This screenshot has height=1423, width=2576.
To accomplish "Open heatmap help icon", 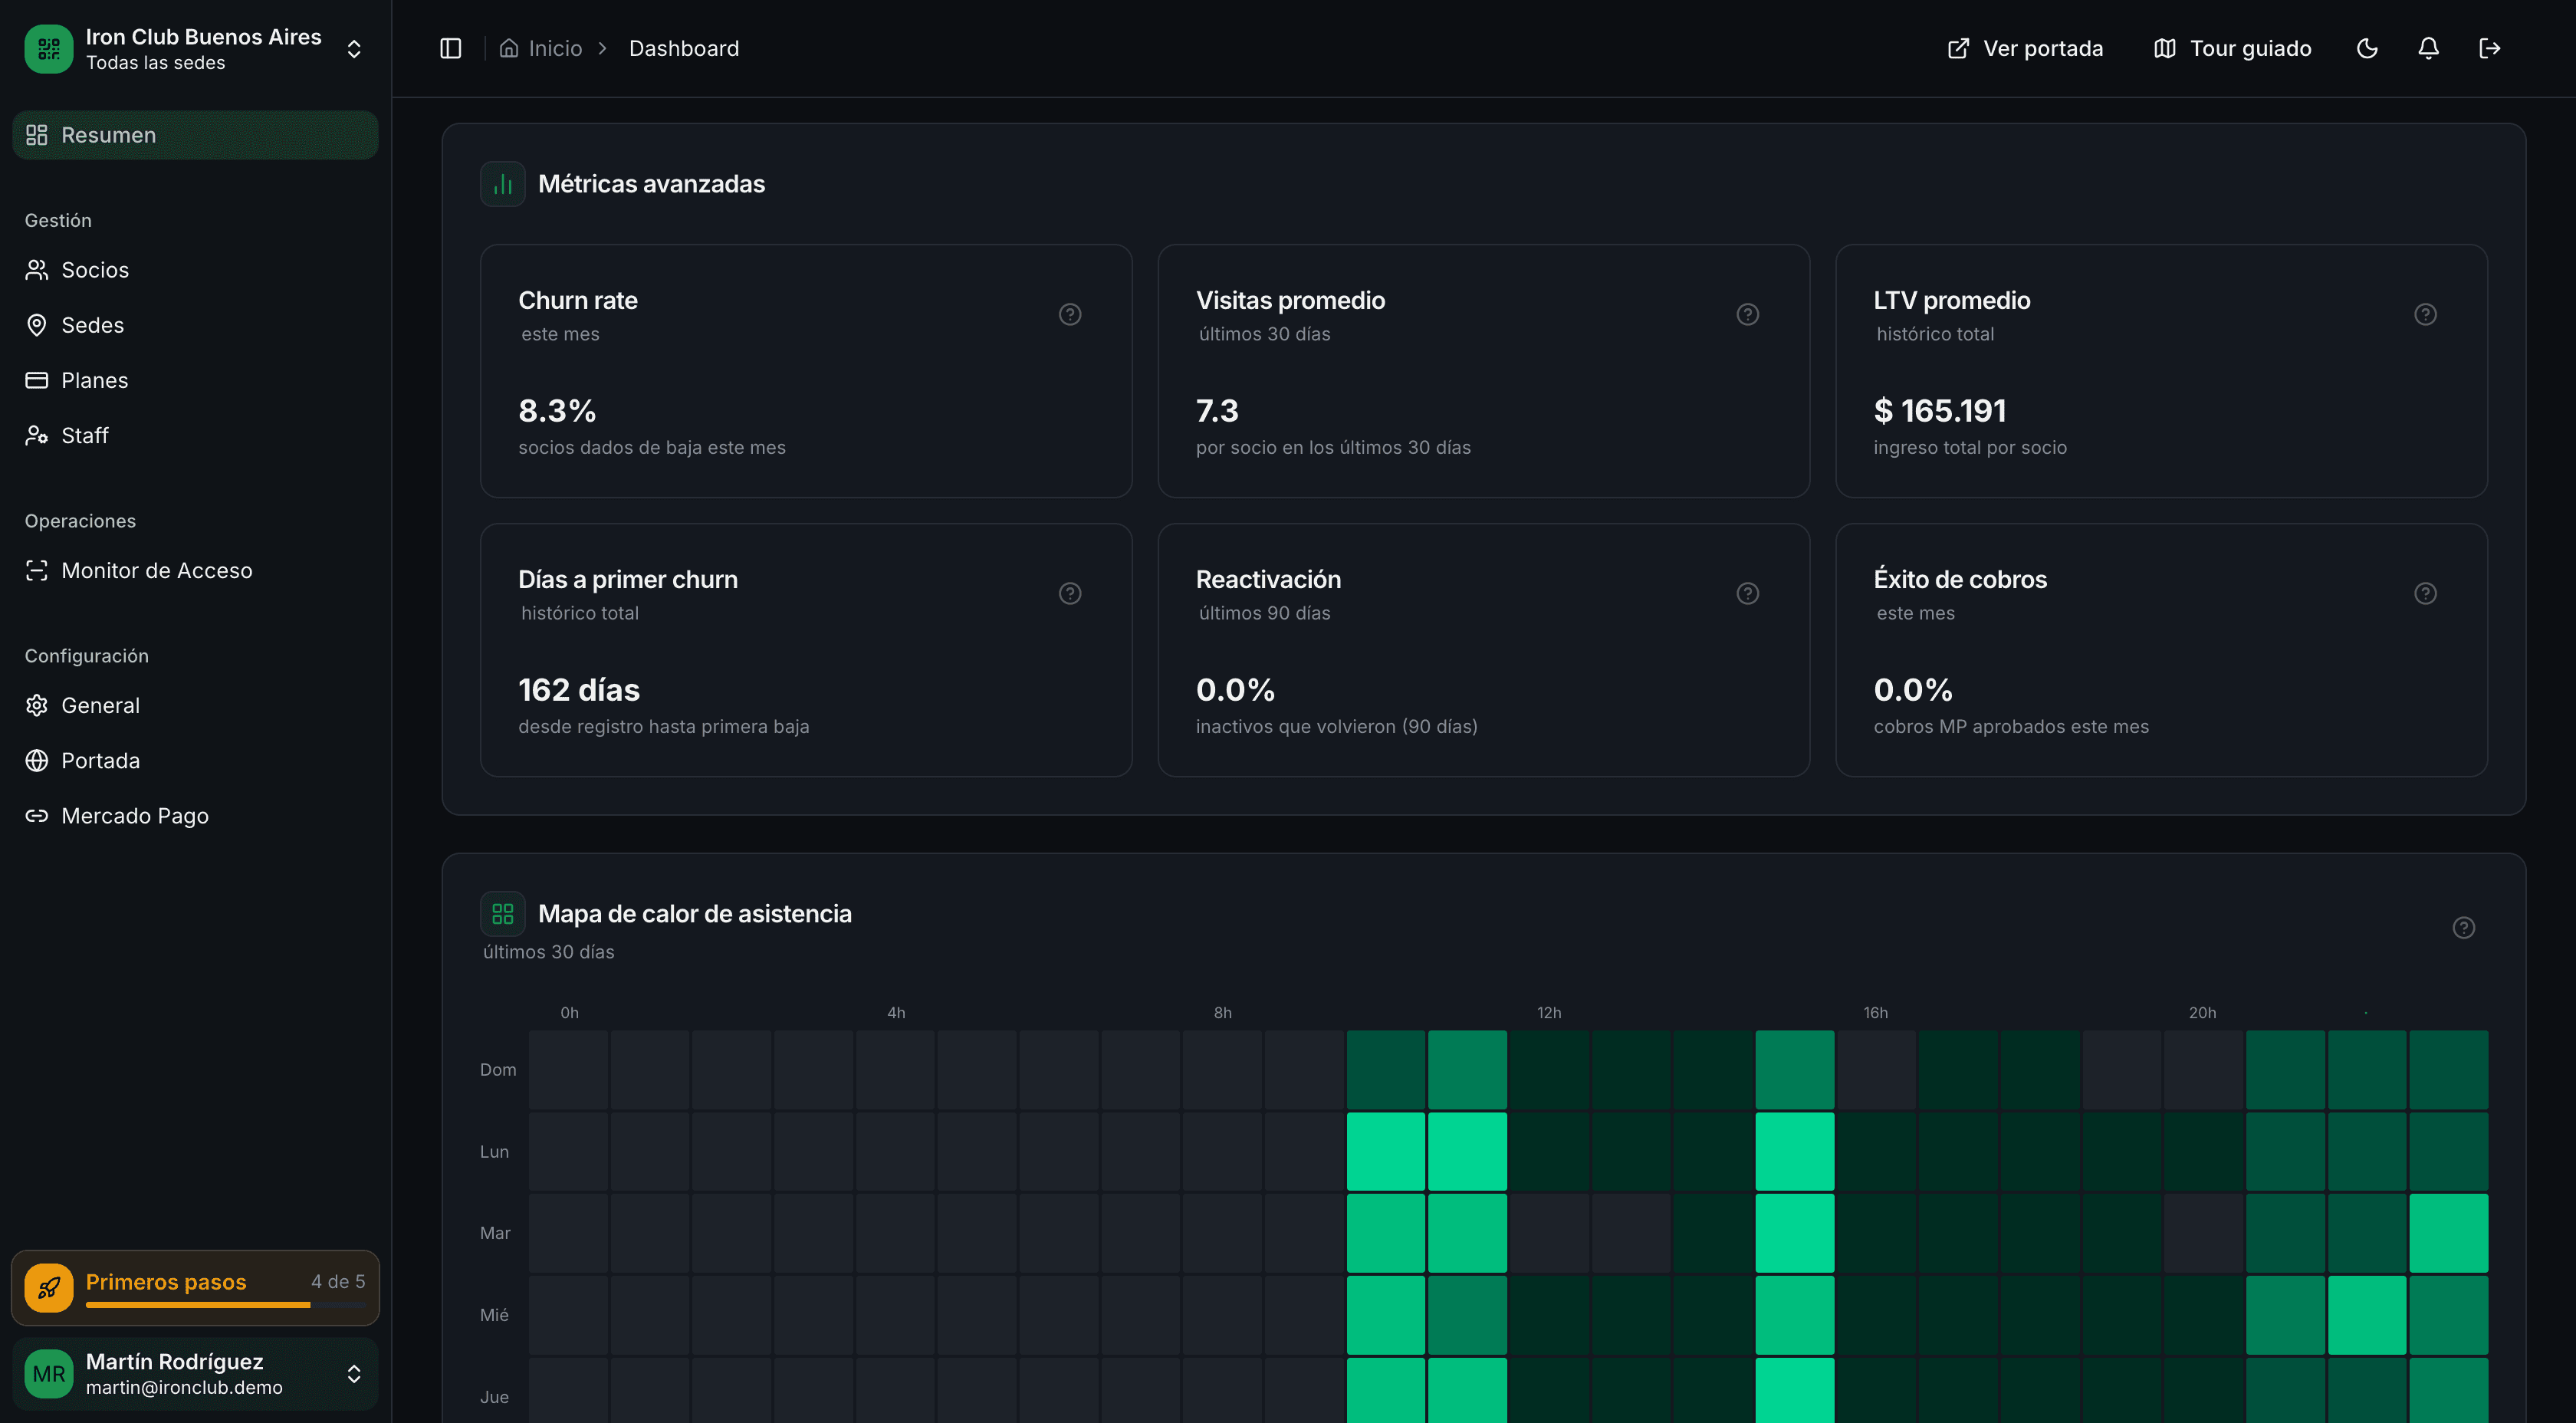I will point(2463,927).
